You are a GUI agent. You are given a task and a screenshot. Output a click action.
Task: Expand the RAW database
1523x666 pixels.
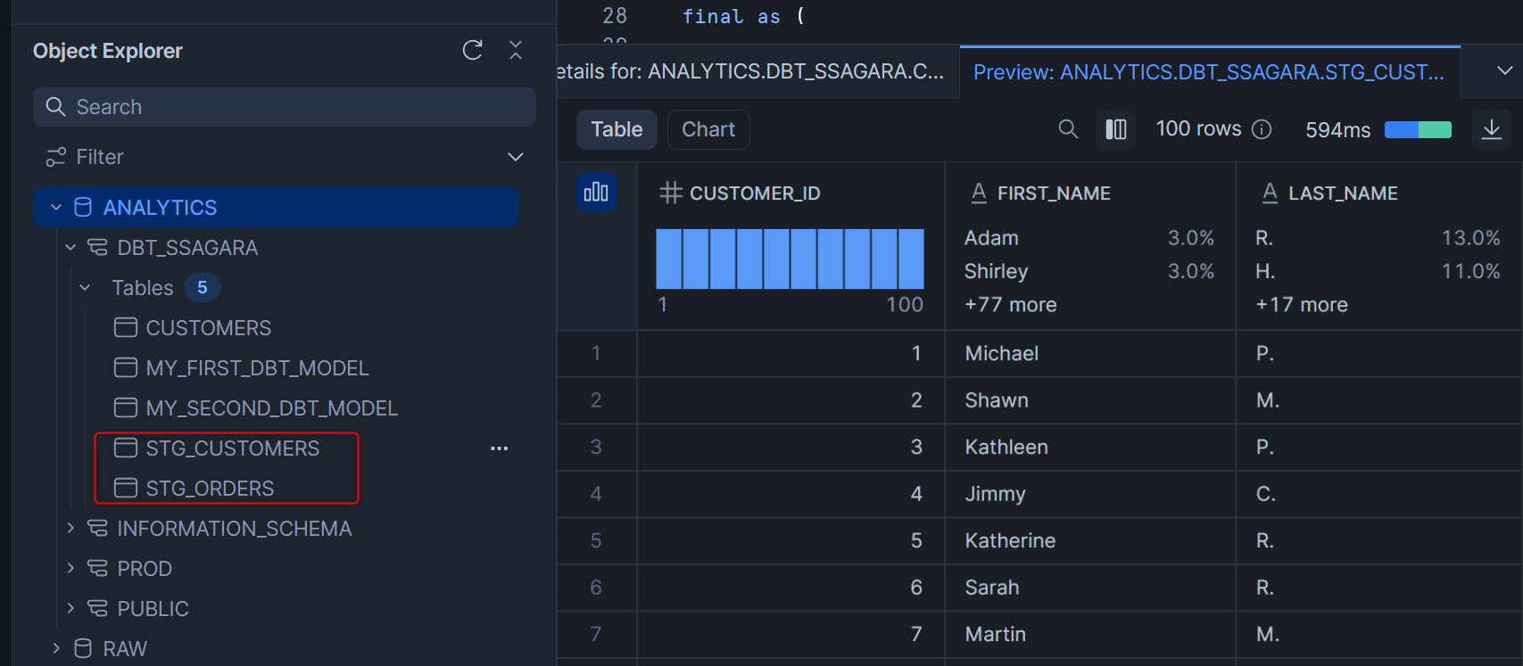coord(56,648)
